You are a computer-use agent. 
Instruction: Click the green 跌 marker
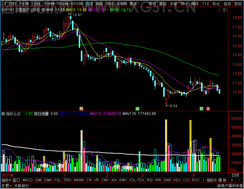pyautogui.click(x=202, y=109)
